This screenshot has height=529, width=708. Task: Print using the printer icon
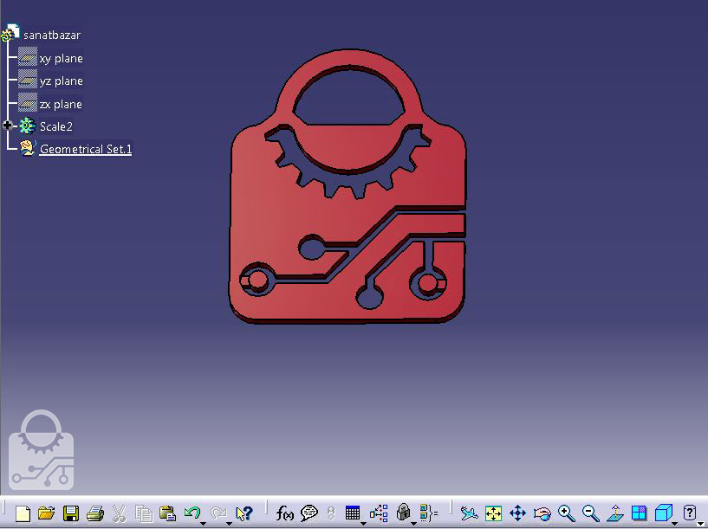click(95, 513)
